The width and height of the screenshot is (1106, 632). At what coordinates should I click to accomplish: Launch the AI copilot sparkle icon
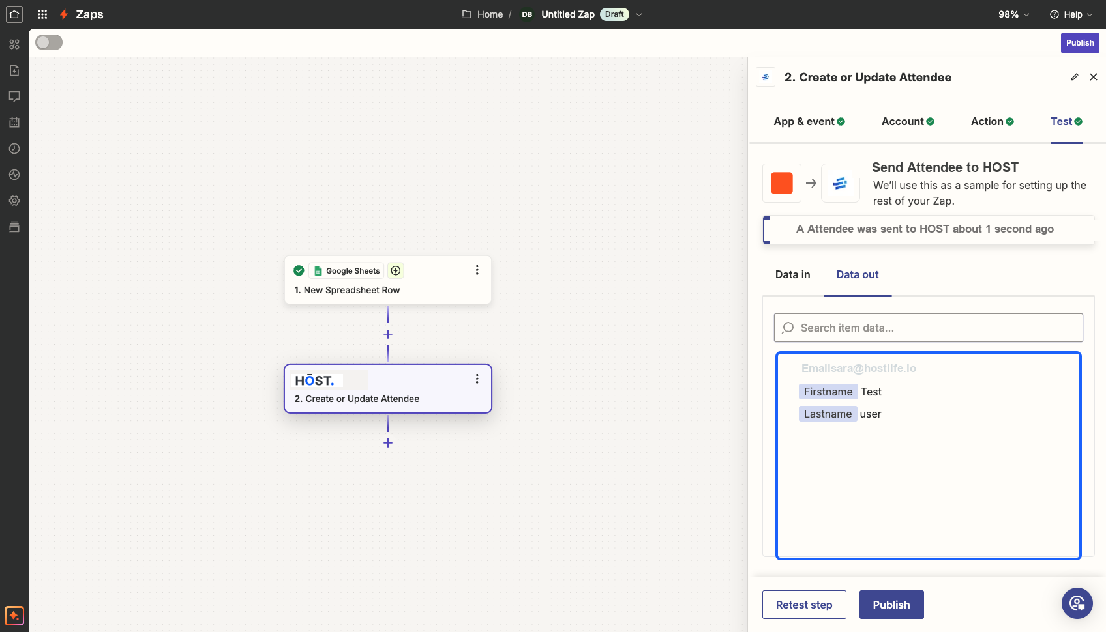(14, 615)
